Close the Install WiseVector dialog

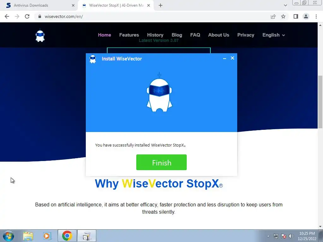point(232,58)
